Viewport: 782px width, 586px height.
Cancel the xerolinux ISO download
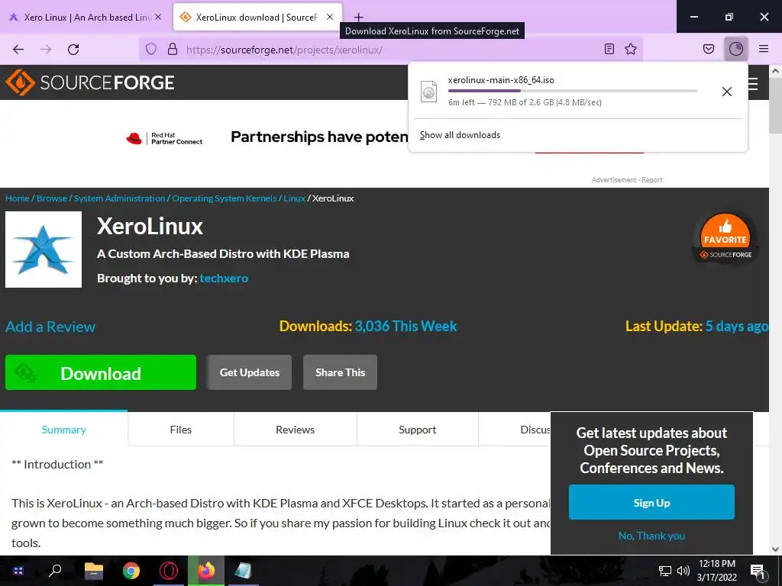point(727,92)
